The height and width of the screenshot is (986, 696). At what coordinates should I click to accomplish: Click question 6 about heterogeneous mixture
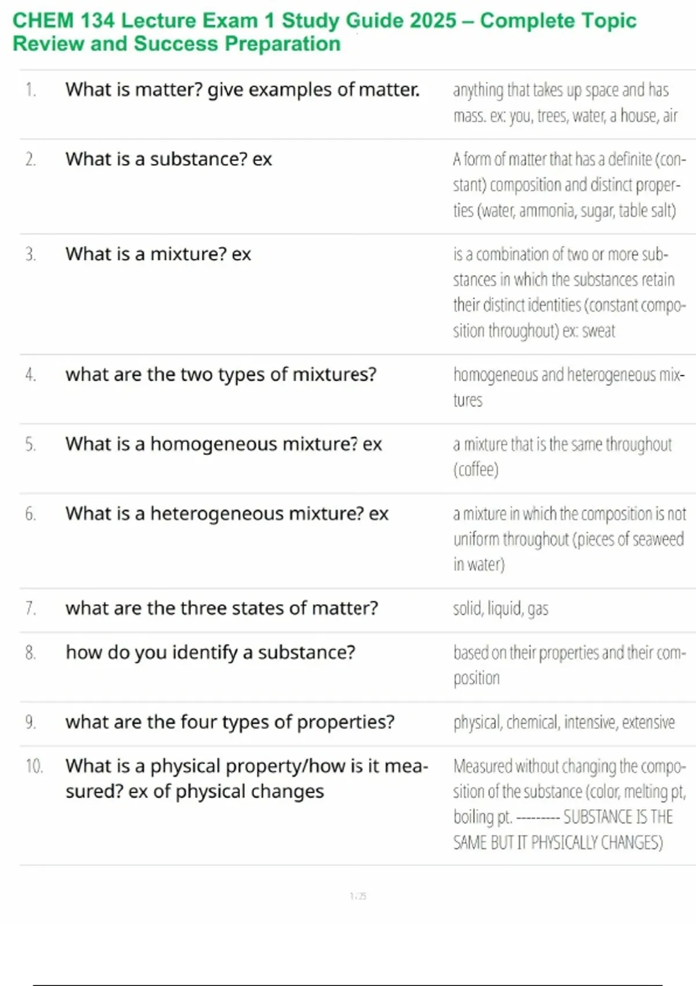click(x=226, y=514)
